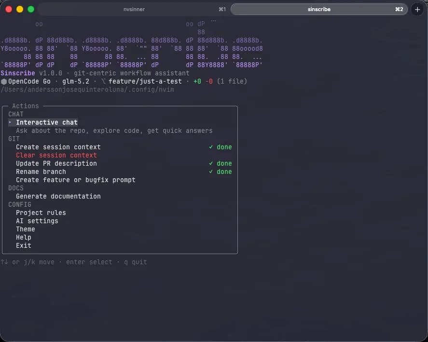Click the 'Ask about the repo' description line
The width and height of the screenshot is (428, 342).
tap(114, 130)
